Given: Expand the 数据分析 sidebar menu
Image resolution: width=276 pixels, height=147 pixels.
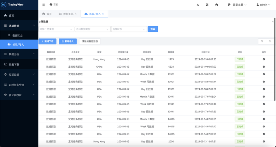Looking at the screenshot, I should point(19,54).
